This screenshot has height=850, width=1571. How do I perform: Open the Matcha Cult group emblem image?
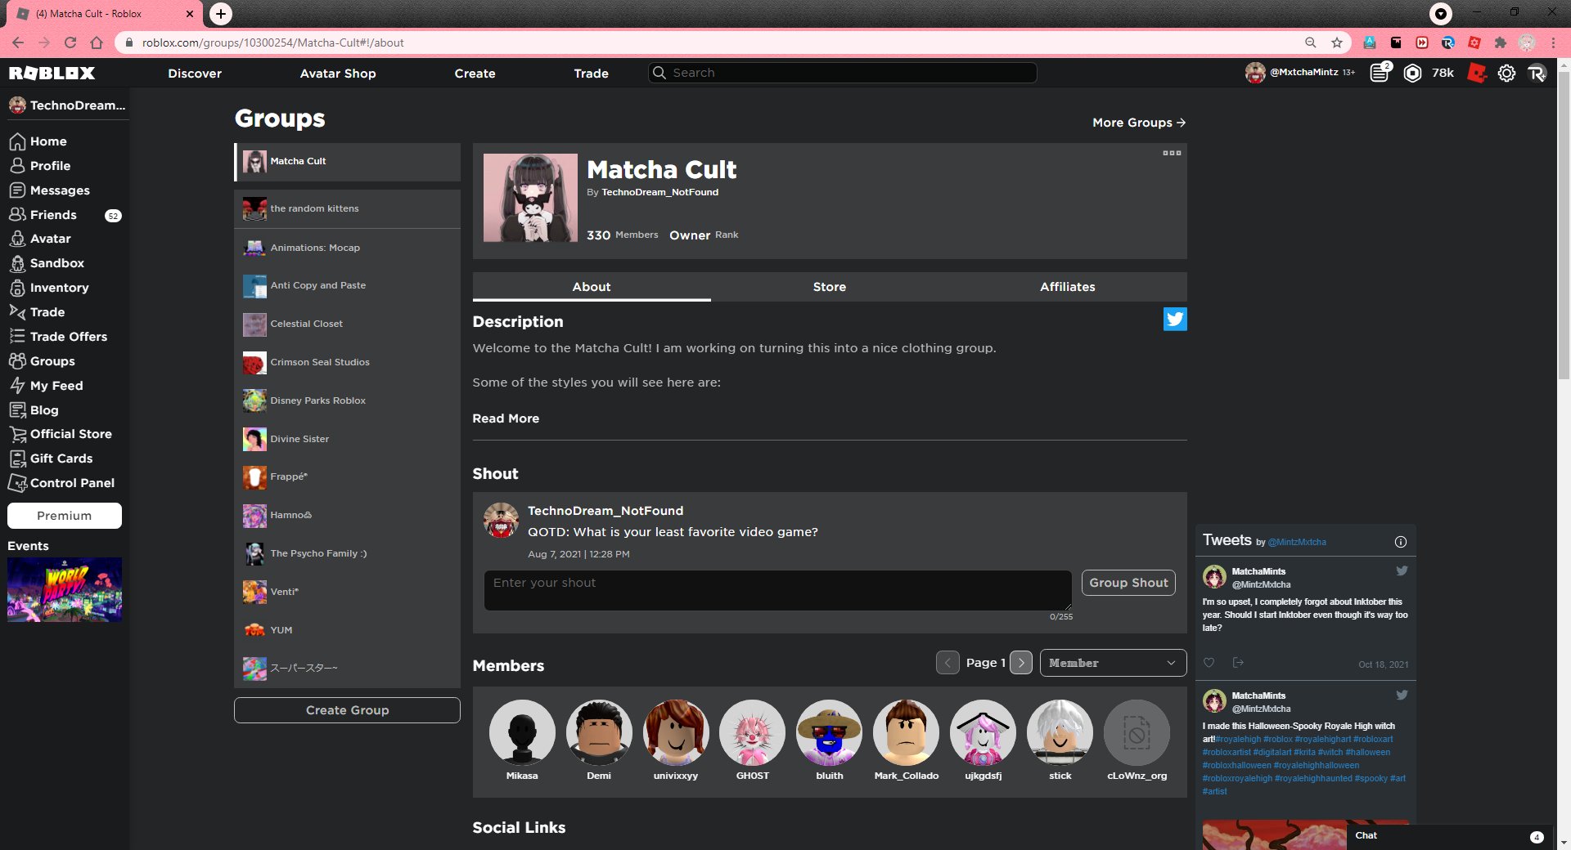(x=530, y=198)
